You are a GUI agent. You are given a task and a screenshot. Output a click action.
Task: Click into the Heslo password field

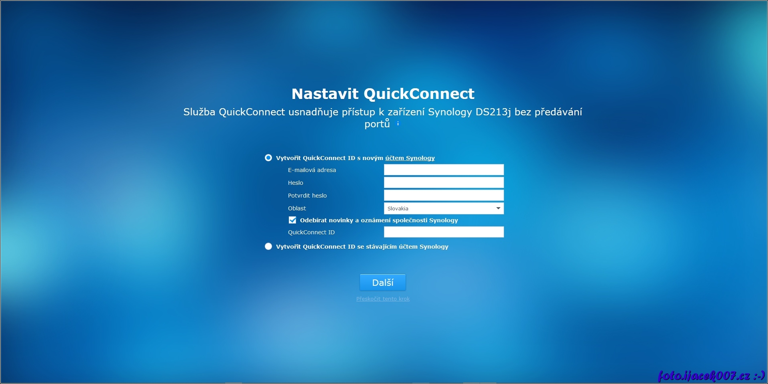pyautogui.click(x=444, y=183)
